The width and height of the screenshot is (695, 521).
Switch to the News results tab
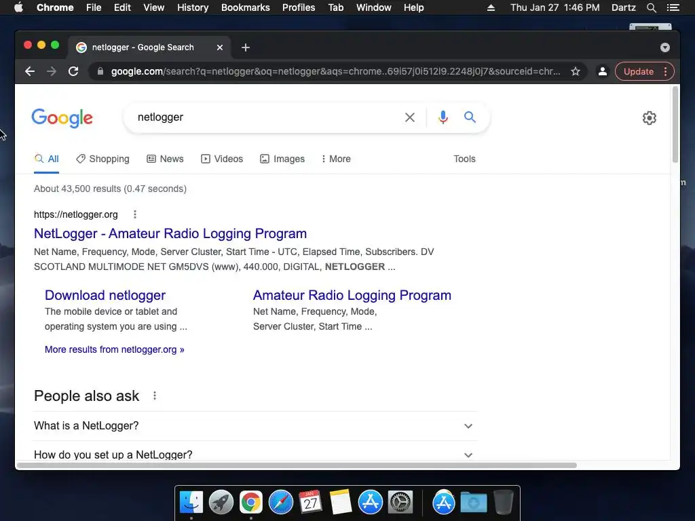tap(166, 159)
